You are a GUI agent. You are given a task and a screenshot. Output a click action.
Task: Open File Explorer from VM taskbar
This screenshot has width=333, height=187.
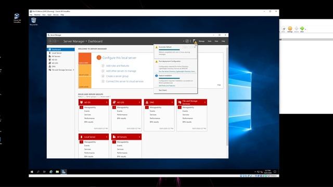click(x=57, y=172)
